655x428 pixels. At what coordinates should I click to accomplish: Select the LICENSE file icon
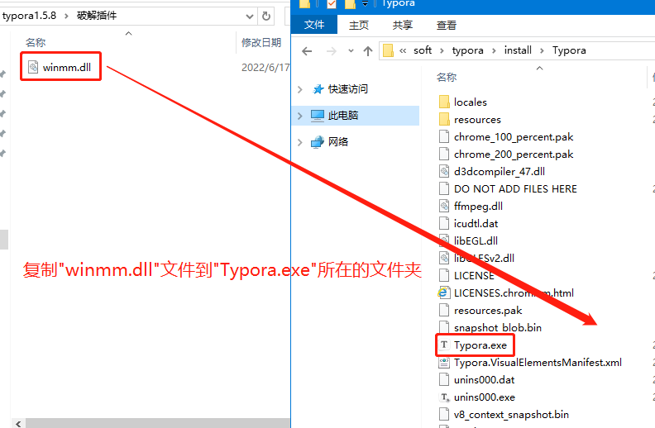[x=444, y=275]
